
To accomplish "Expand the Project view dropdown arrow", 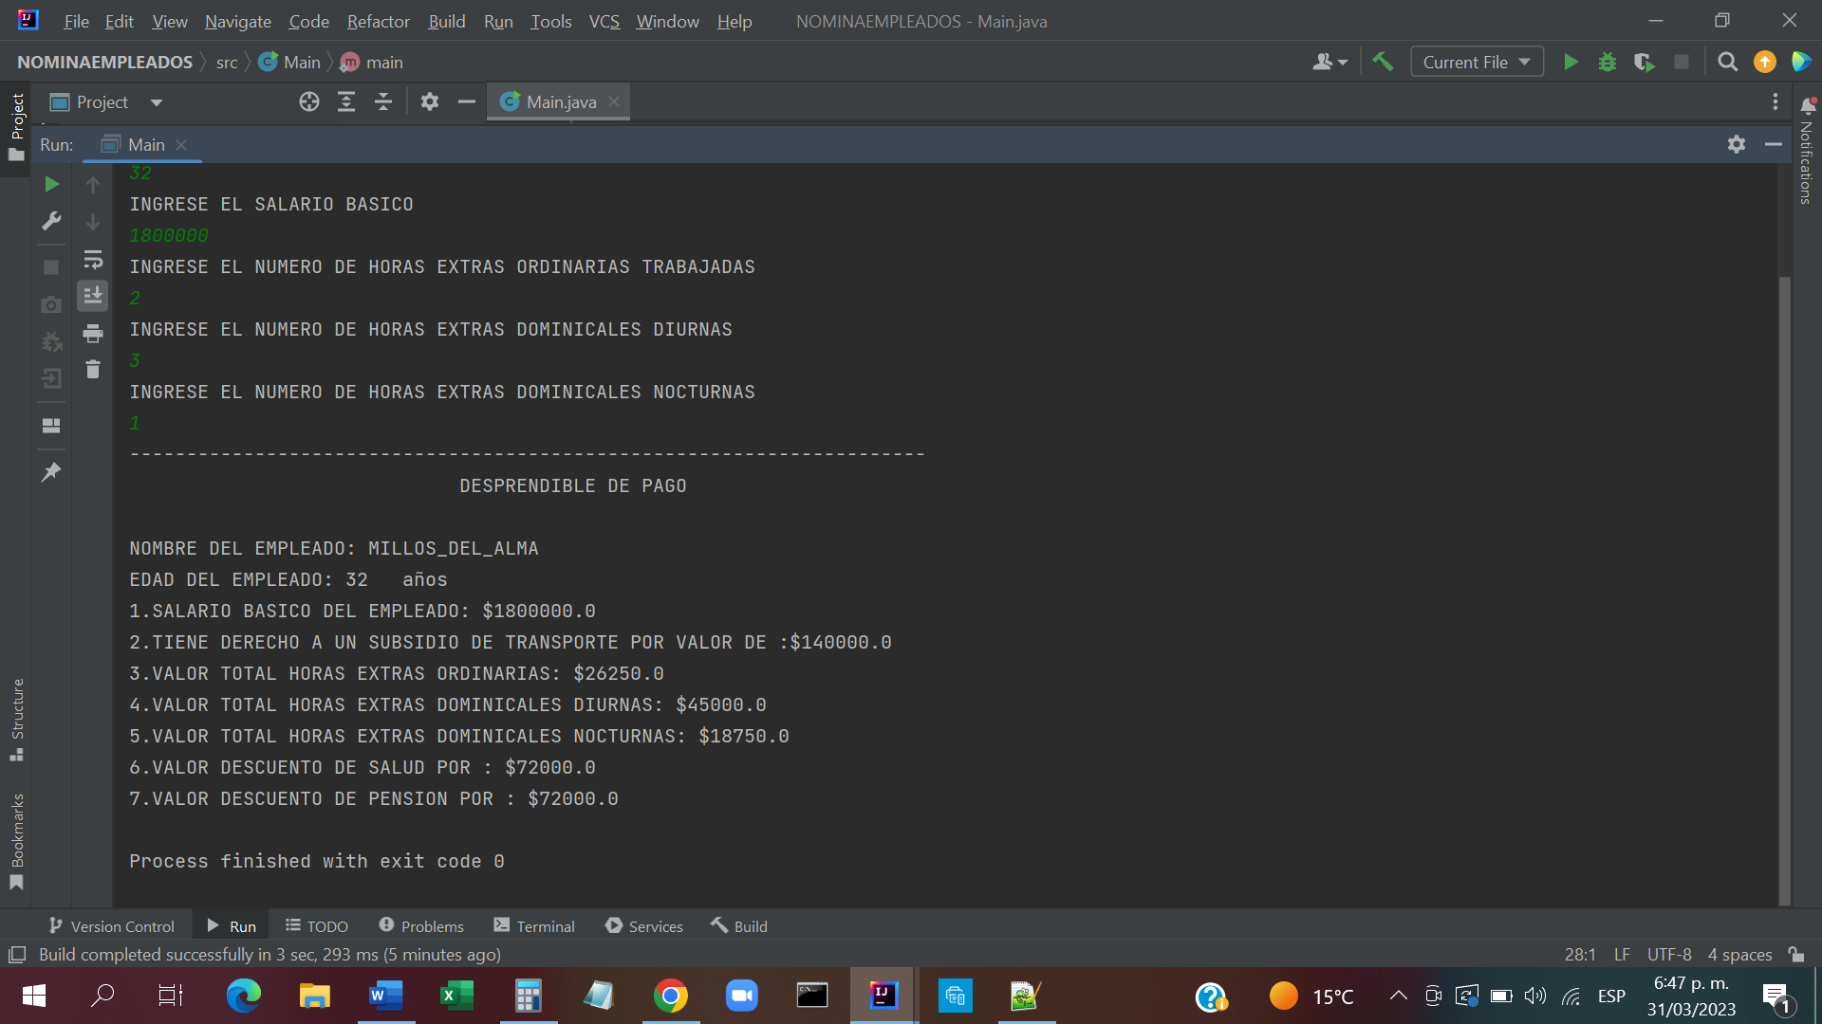I will (157, 102).
